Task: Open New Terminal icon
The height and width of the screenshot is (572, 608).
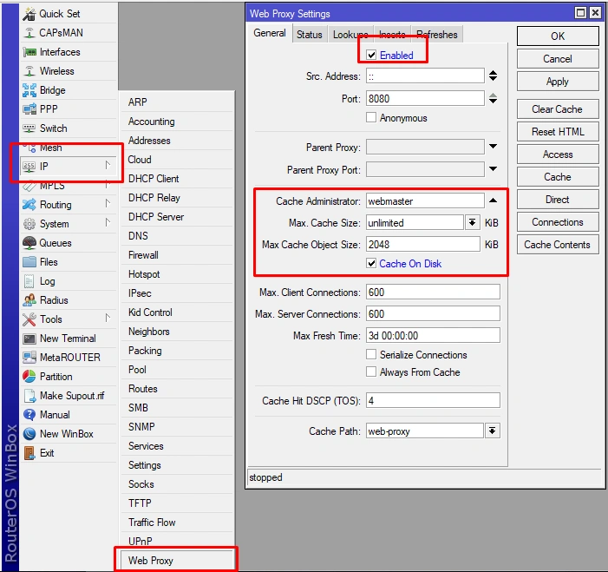Action: point(29,339)
